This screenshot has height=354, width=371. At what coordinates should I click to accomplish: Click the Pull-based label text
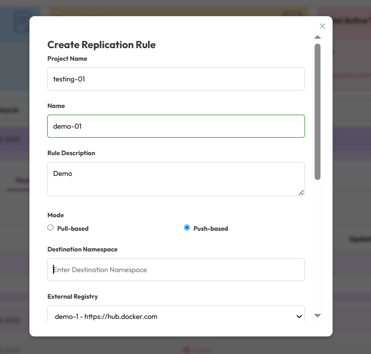[73, 229]
